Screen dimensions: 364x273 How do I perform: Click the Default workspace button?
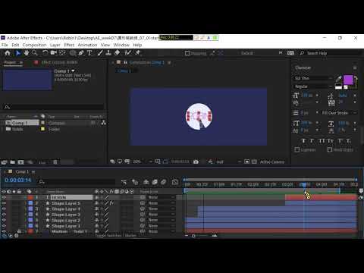[x=247, y=53]
